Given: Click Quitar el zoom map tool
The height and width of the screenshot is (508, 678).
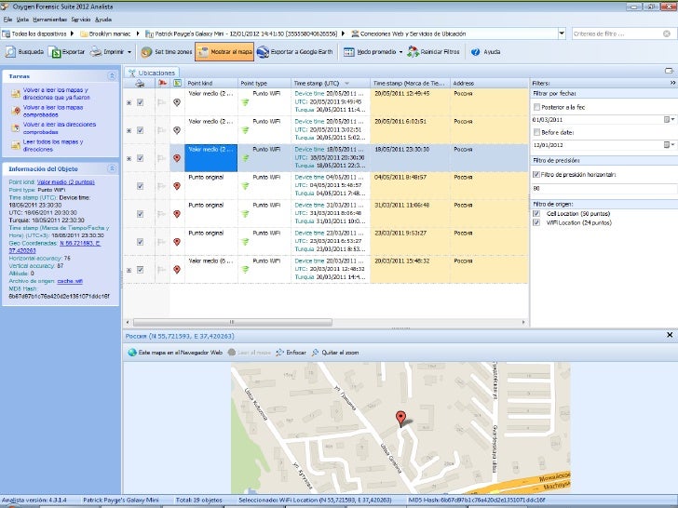Looking at the screenshot, I should coord(334,353).
